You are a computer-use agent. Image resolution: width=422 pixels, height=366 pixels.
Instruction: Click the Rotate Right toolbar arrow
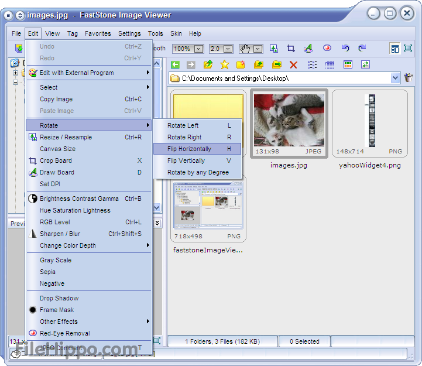tap(362, 48)
